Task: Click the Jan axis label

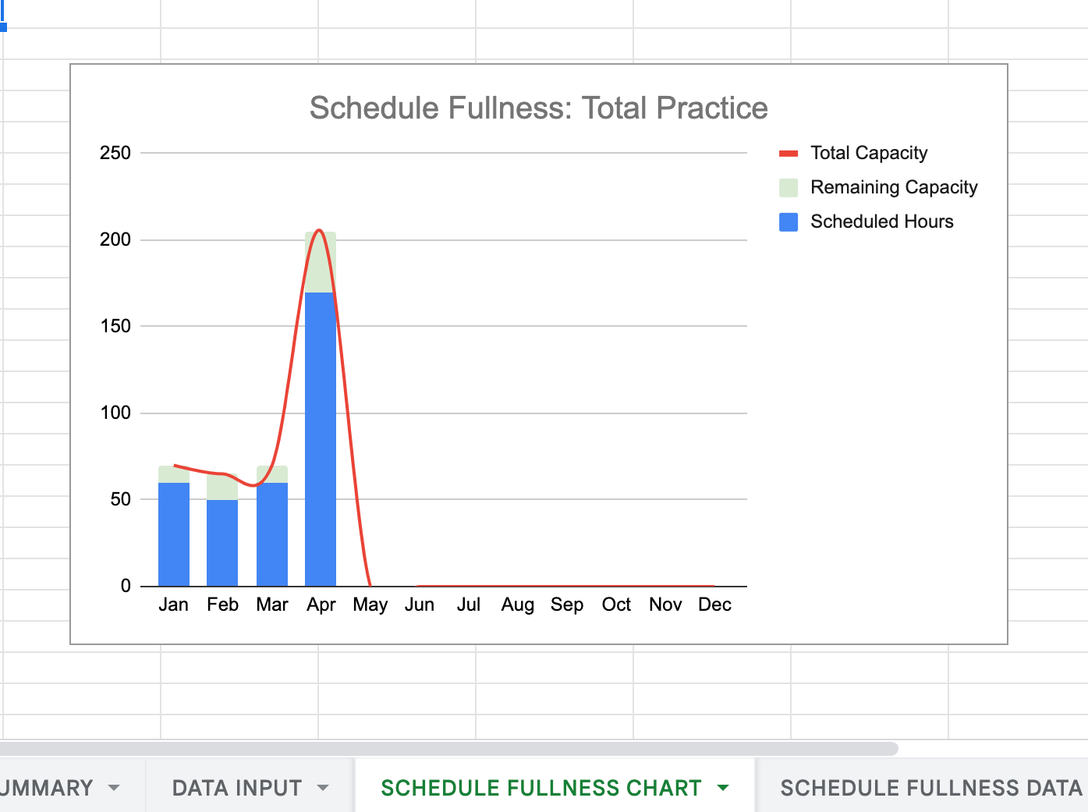Action: 173,604
